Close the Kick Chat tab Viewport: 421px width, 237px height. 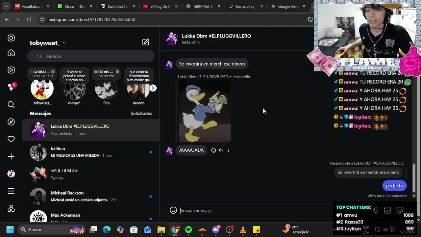[x=134, y=6]
